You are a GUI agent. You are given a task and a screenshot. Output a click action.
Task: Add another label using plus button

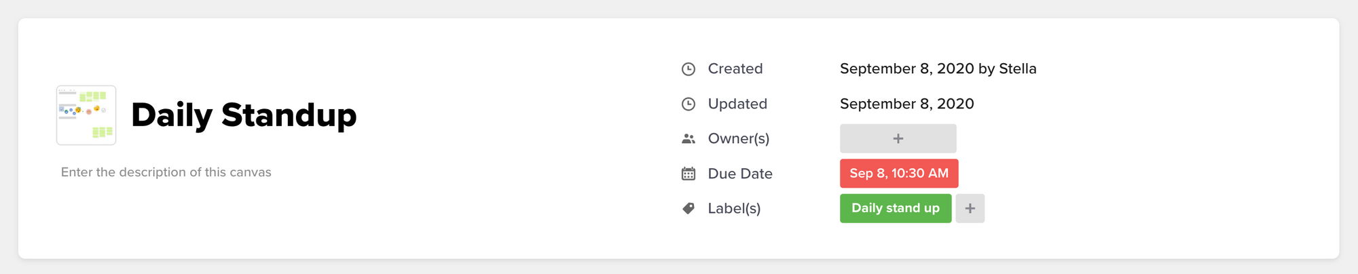[970, 208]
